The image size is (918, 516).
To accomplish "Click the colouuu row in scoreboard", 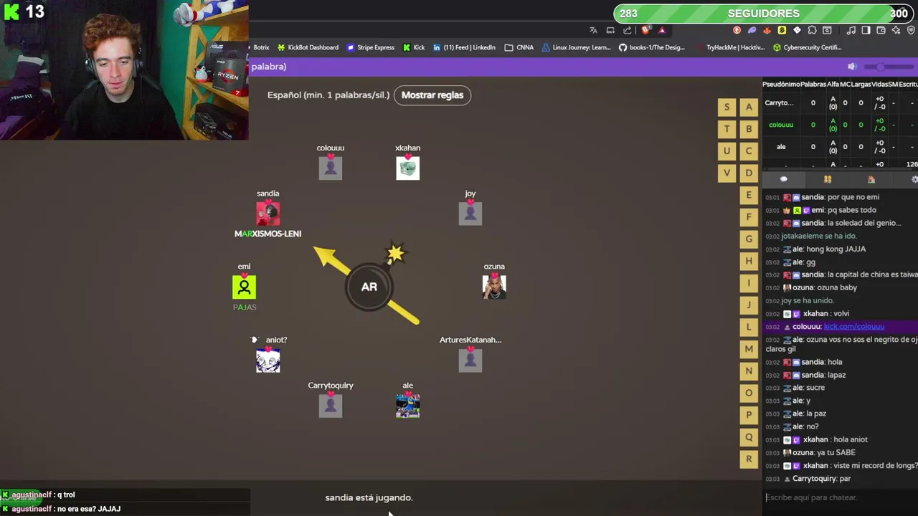I will coord(840,125).
